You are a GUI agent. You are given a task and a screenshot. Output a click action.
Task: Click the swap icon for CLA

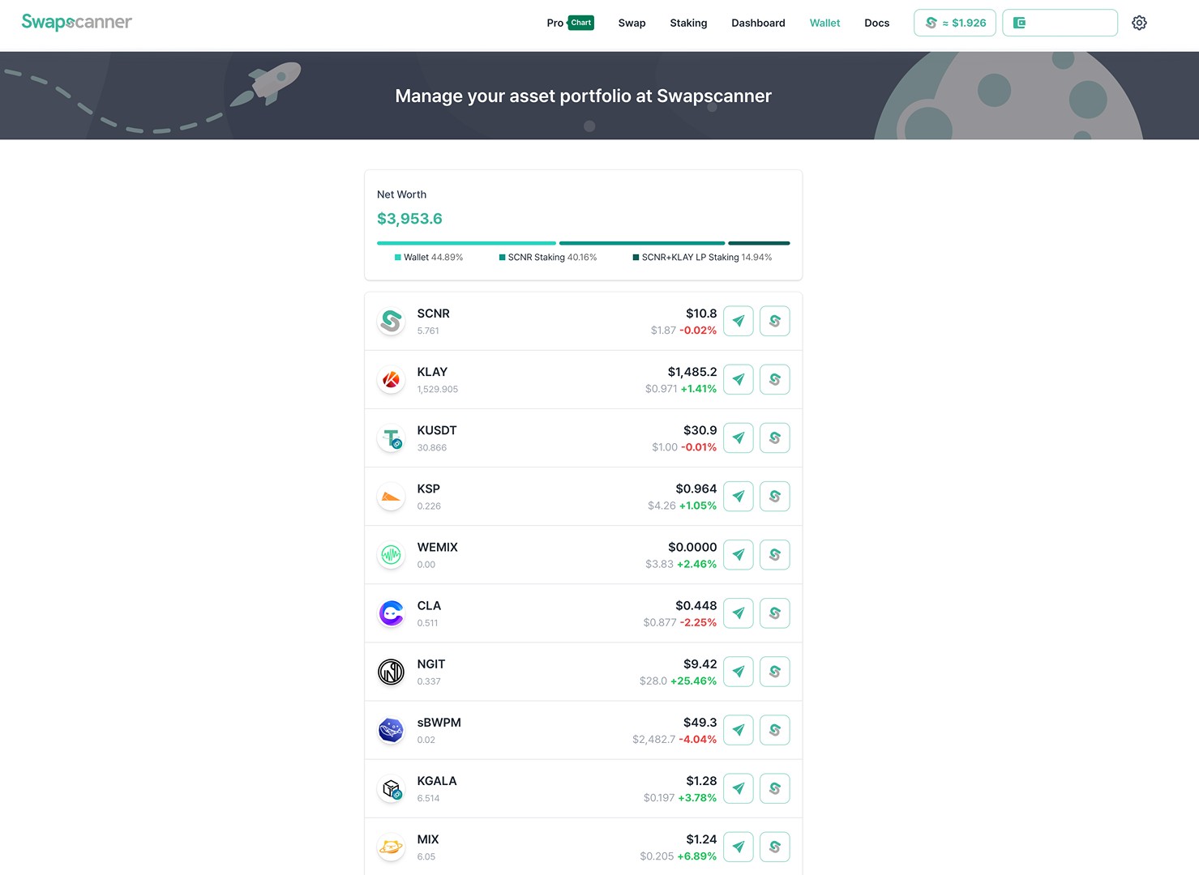pos(775,613)
